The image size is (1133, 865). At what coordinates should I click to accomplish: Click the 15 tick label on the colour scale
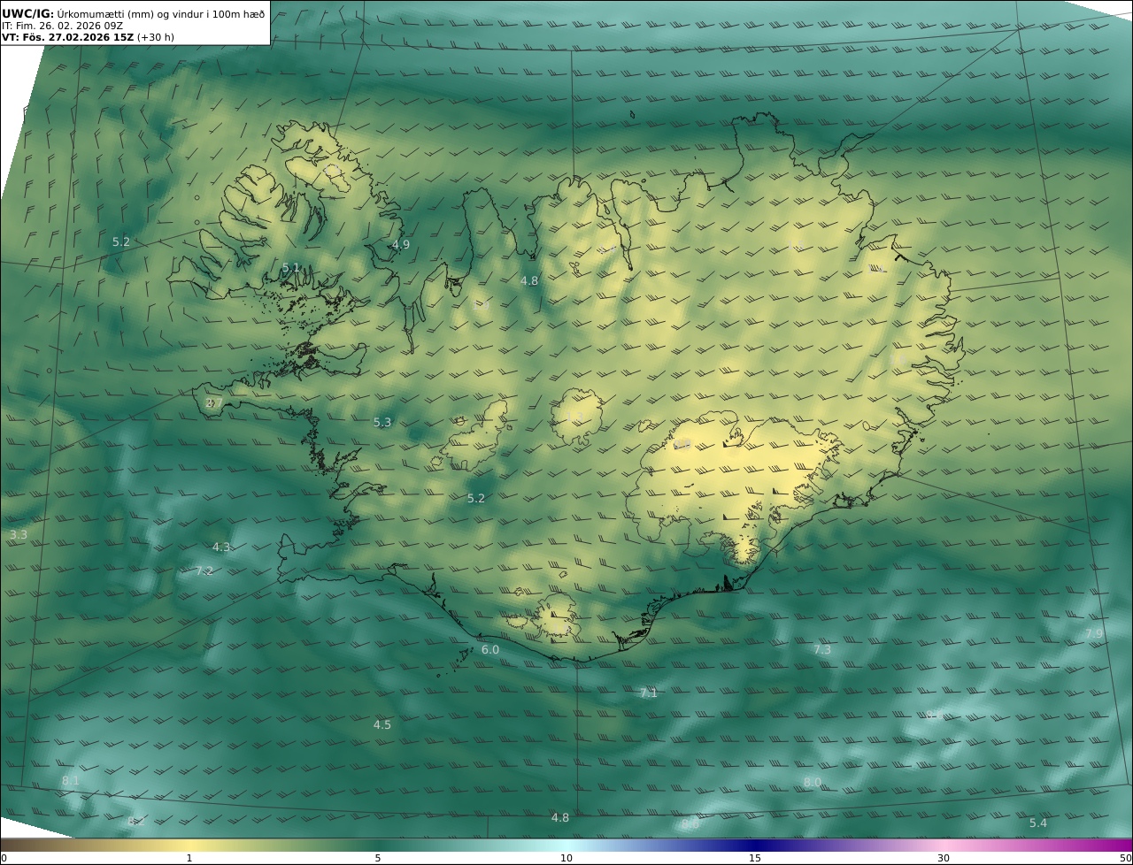coord(755,858)
